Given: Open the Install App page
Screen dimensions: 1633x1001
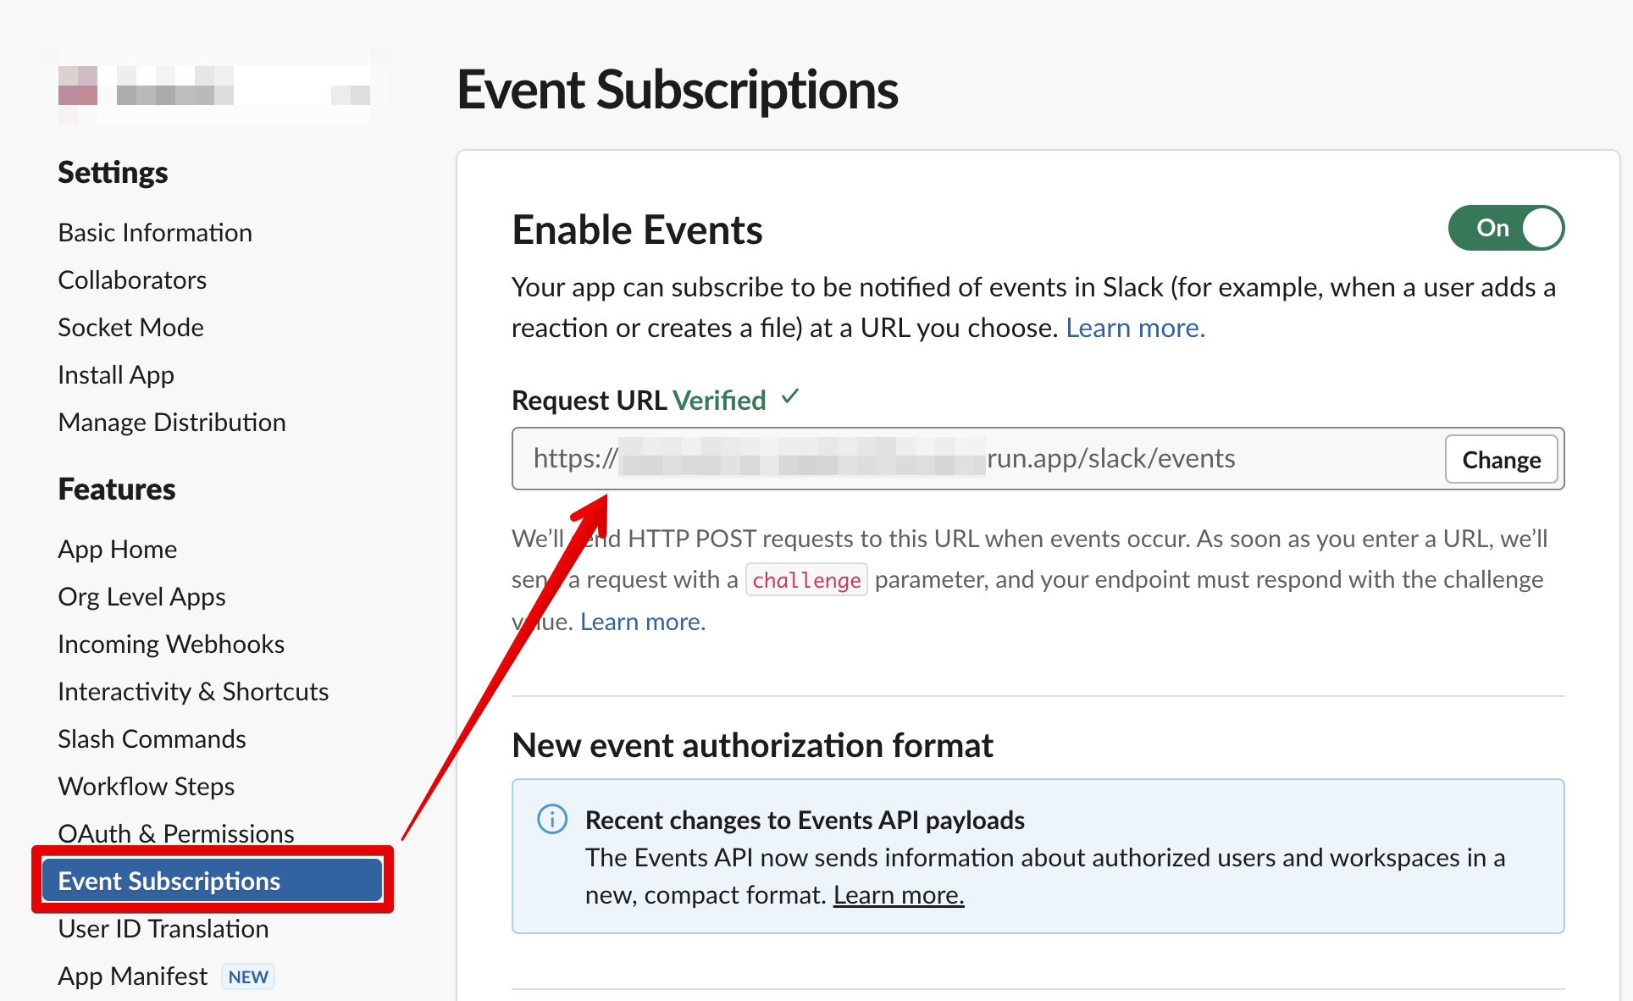Looking at the screenshot, I should [x=116, y=374].
